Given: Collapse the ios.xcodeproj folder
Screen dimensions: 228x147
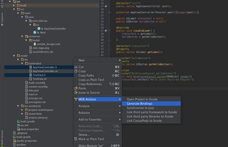Looking at the screenshot, I should (x=18, y=106).
